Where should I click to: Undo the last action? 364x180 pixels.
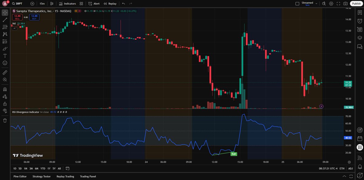pos(123,4)
